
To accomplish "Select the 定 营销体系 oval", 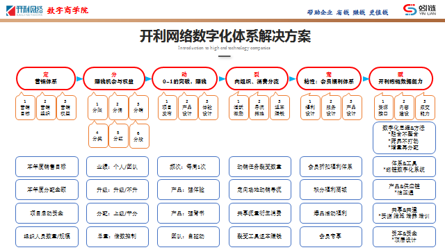I will pos(46,78).
